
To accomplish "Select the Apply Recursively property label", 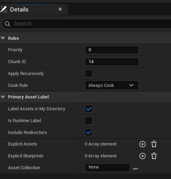I will pyautogui.click(x=26, y=74).
